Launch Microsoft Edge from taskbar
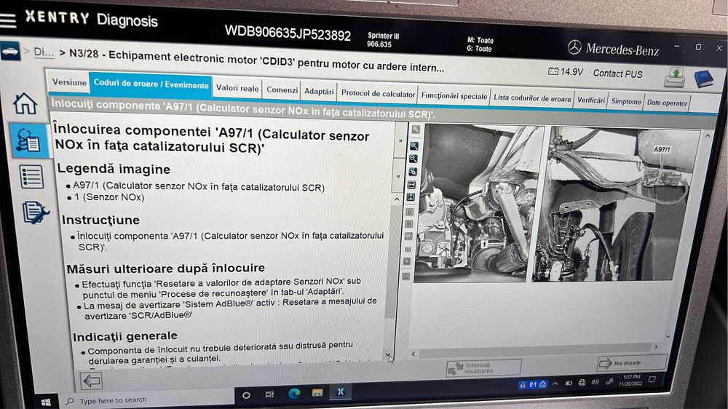The width and height of the screenshot is (728, 409). (x=293, y=394)
